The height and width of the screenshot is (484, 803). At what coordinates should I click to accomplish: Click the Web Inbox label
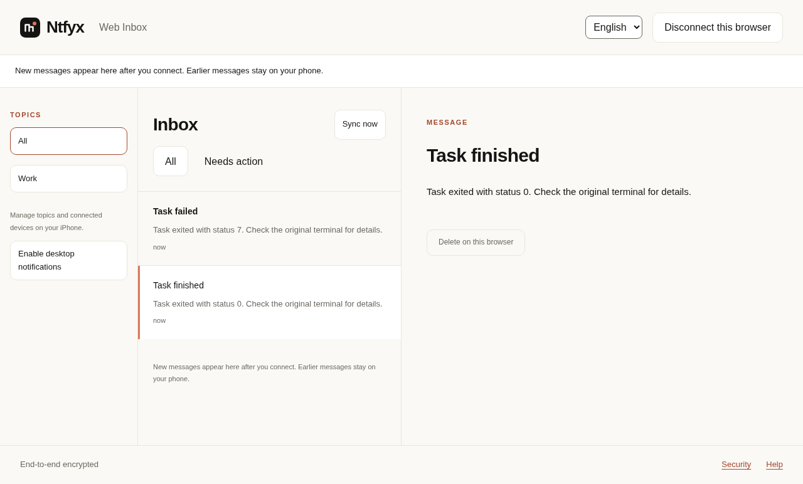pyautogui.click(x=123, y=28)
